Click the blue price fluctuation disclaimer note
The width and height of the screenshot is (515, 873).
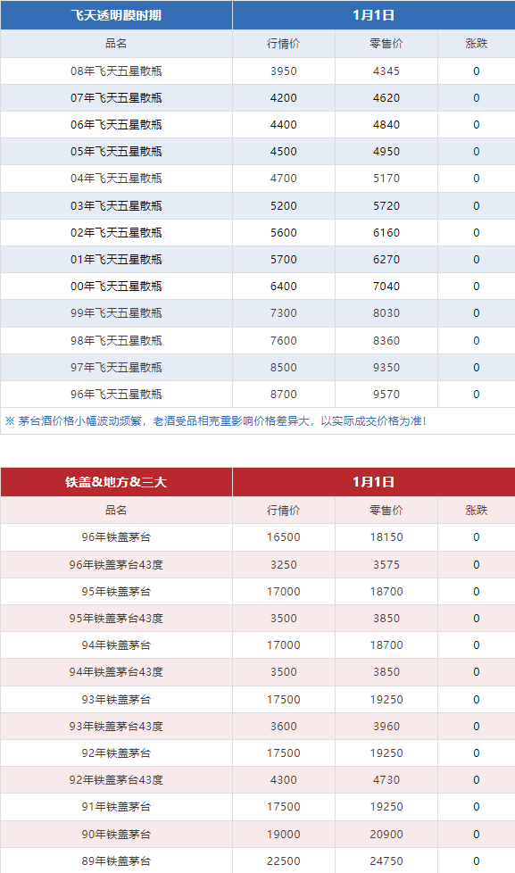215,421
